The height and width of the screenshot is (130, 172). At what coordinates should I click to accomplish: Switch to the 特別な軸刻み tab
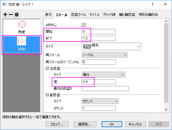(149, 15)
